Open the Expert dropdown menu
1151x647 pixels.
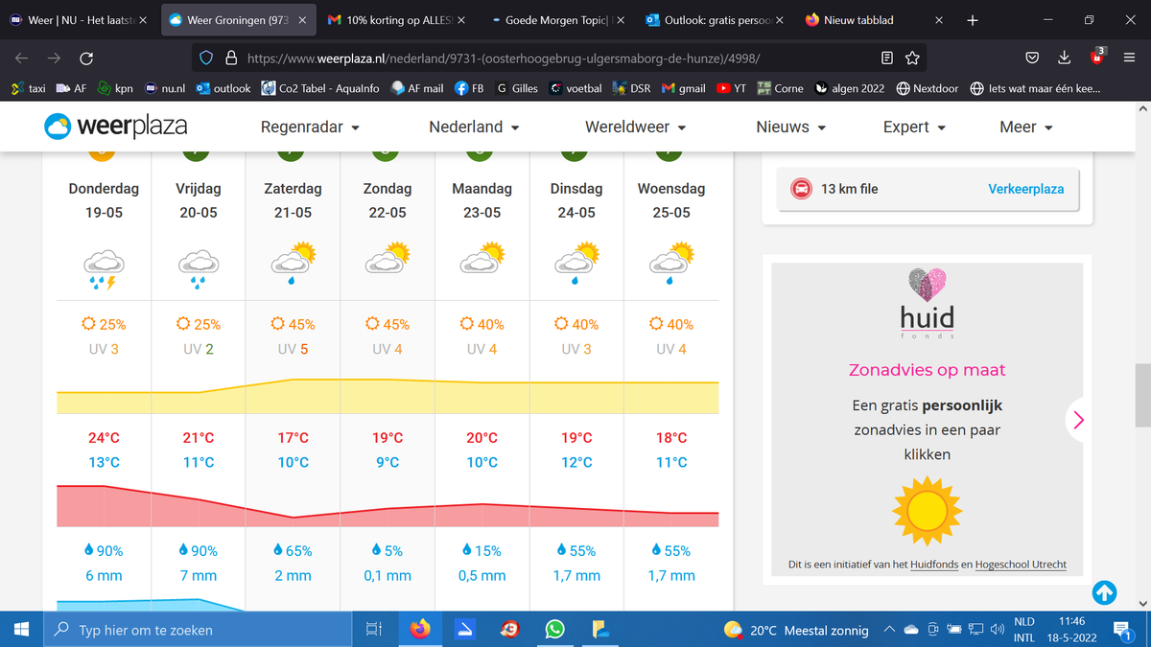pos(914,127)
